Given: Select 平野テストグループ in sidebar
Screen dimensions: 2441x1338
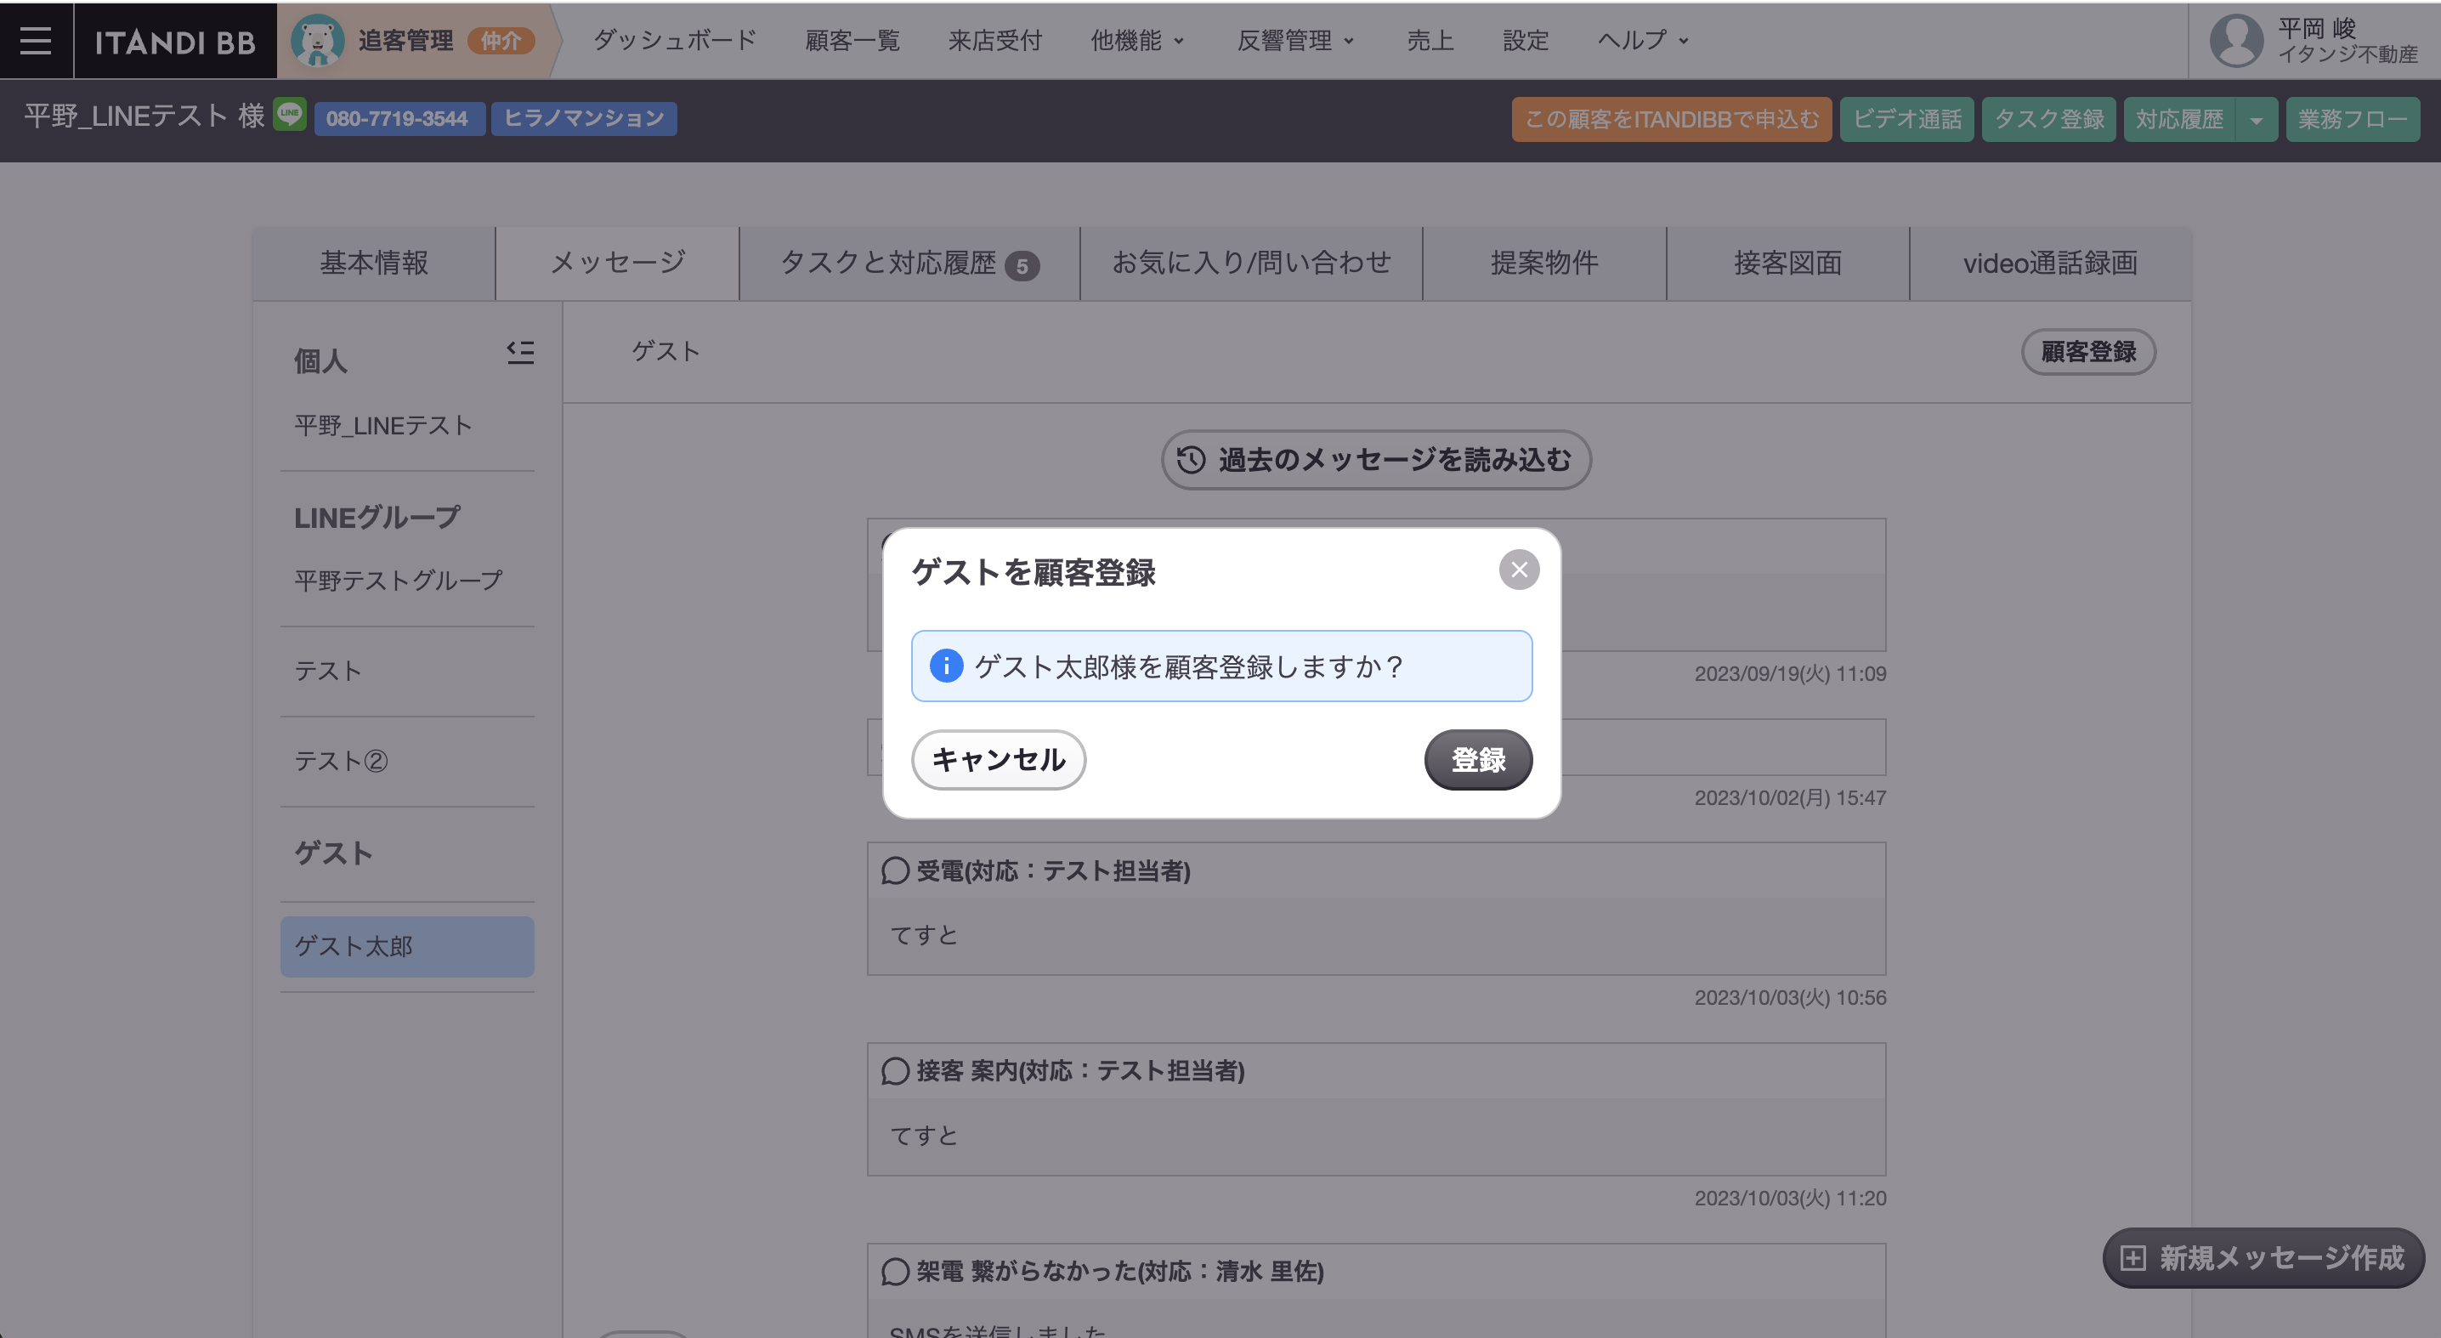Looking at the screenshot, I should [407, 580].
